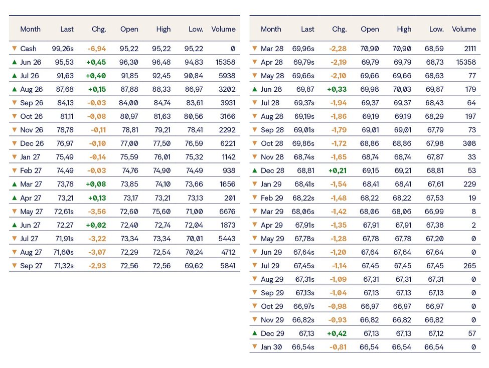The width and height of the screenshot is (489, 368).
Task: Click the up arrow beside Jun 28
Action: click(x=254, y=89)
